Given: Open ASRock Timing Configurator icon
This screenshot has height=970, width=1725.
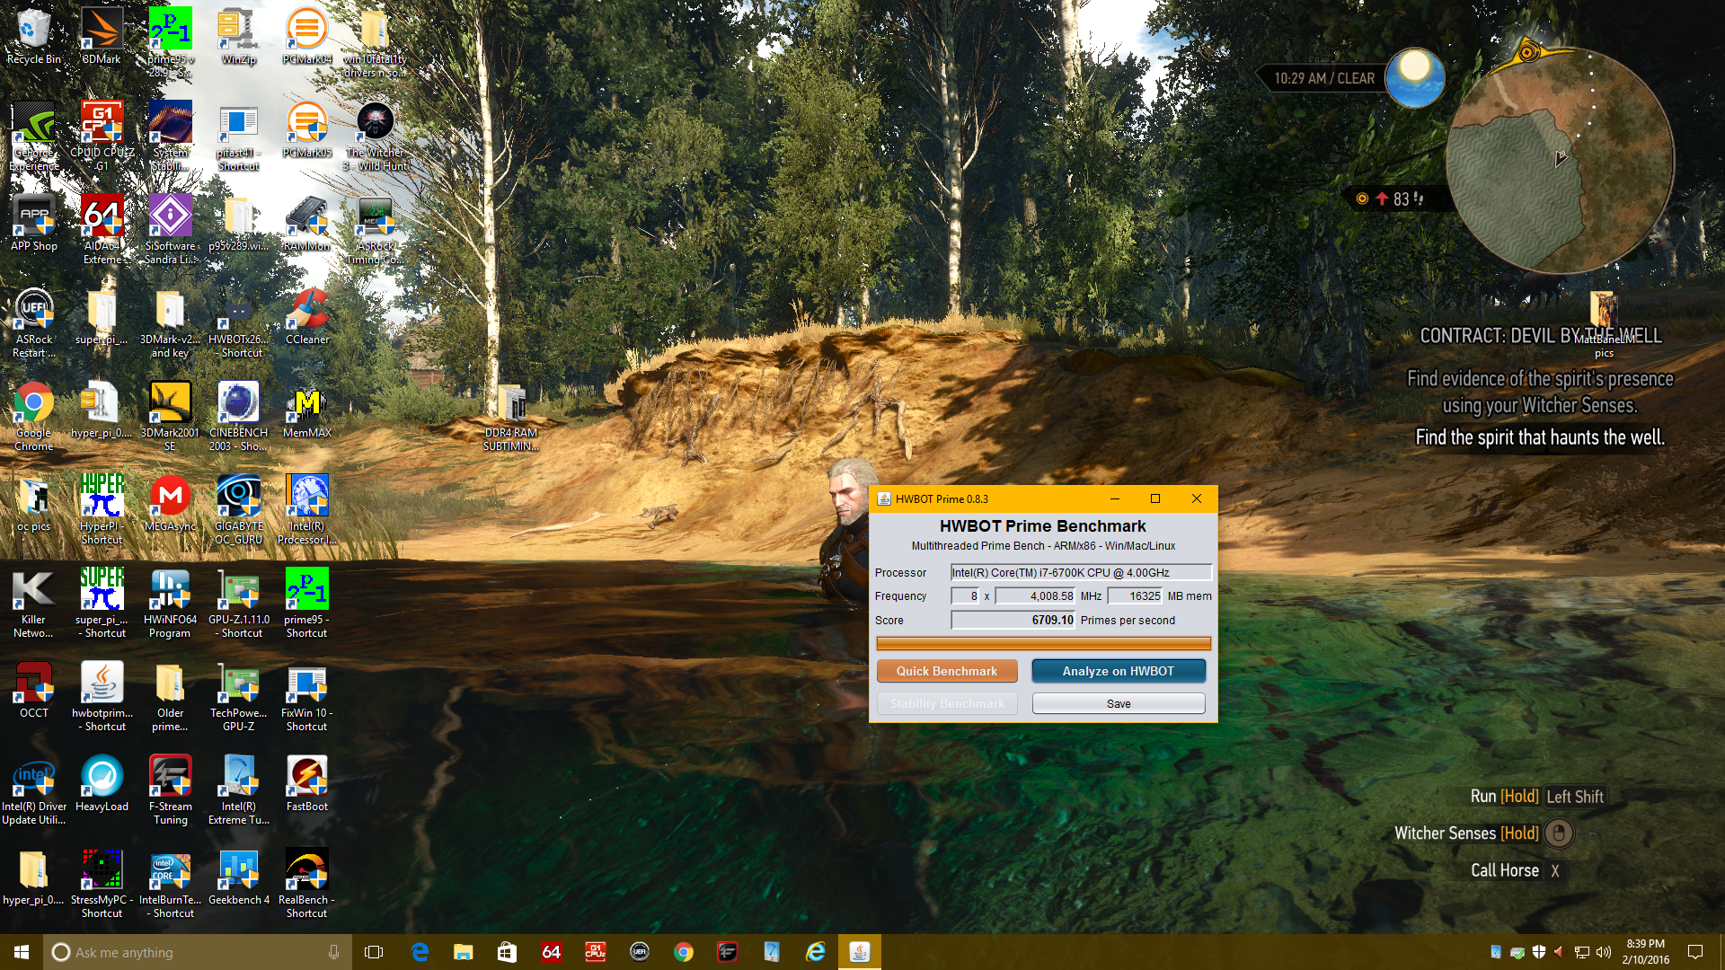Looking at the screenshot, I should [376, 229].
